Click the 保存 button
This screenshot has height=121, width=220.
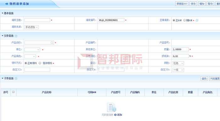coord(193,4)
